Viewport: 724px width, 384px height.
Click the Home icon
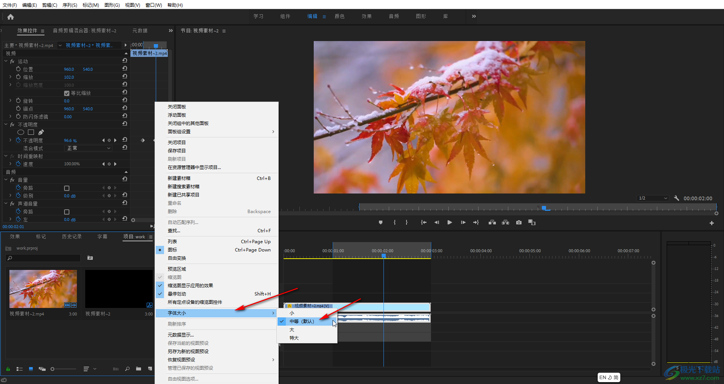tap(11, 17)
